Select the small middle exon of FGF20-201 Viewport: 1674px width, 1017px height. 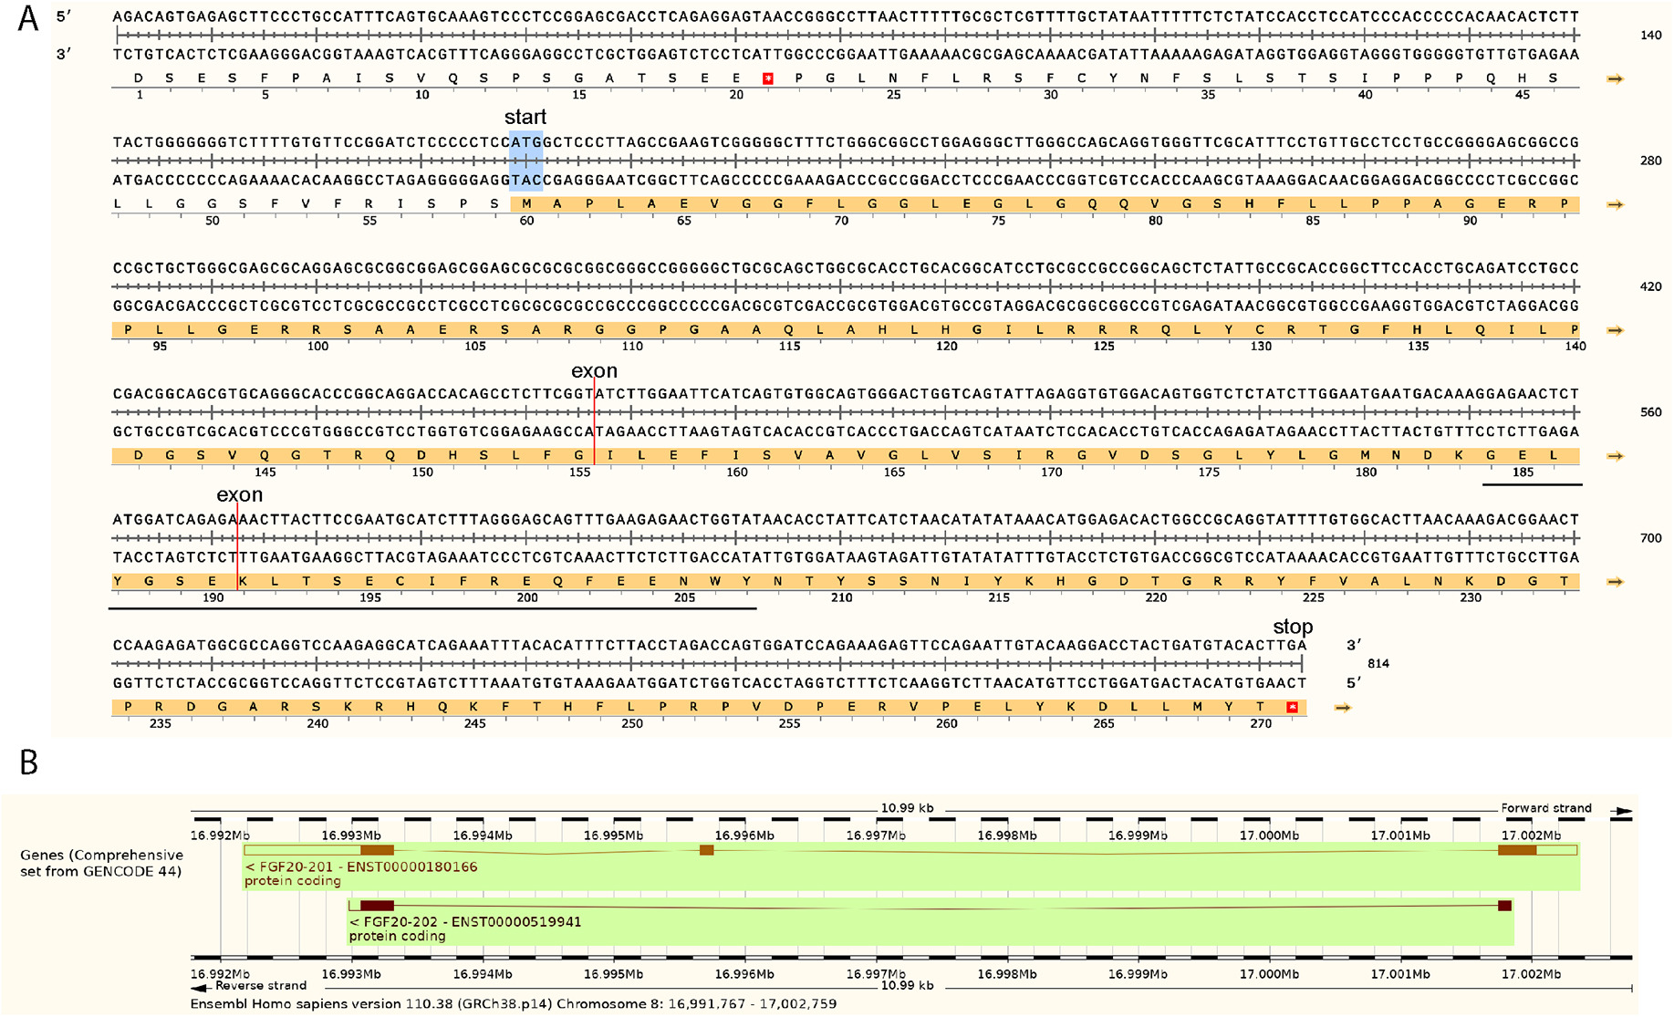706,850
